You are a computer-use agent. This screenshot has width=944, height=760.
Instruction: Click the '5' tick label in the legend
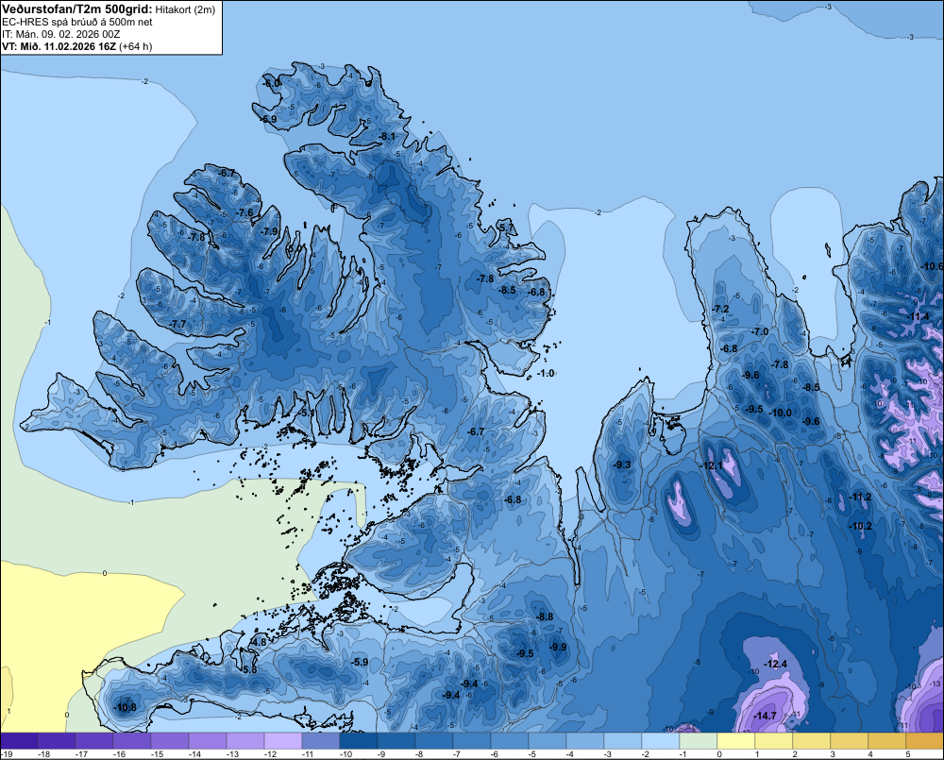(x=907, y=754)
